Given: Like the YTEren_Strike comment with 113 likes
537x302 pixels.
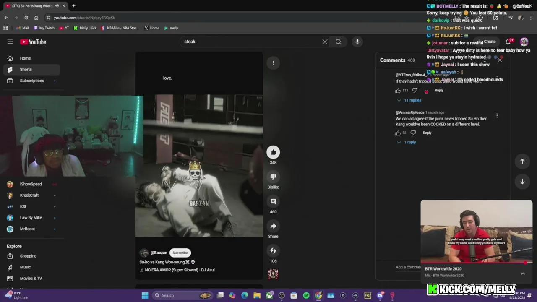Looking at the screenshot, I should pos(398,90).
